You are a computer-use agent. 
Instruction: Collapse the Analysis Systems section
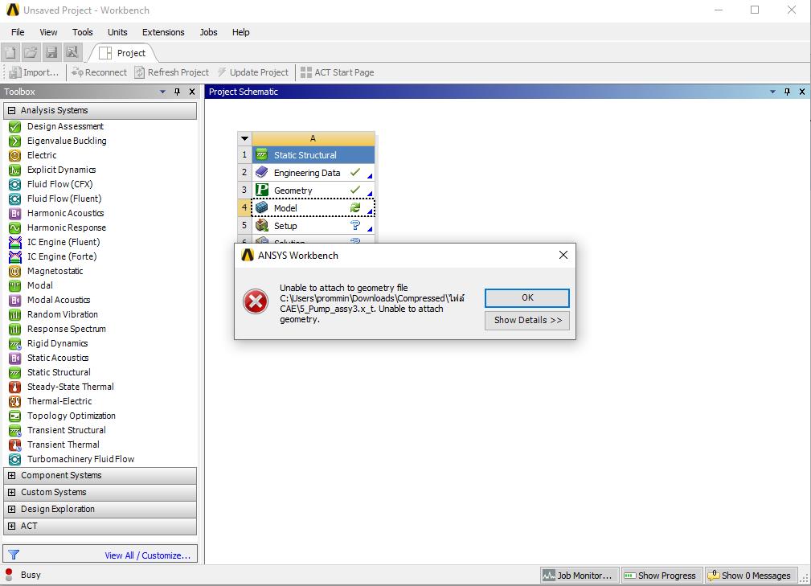click(11, 110)
